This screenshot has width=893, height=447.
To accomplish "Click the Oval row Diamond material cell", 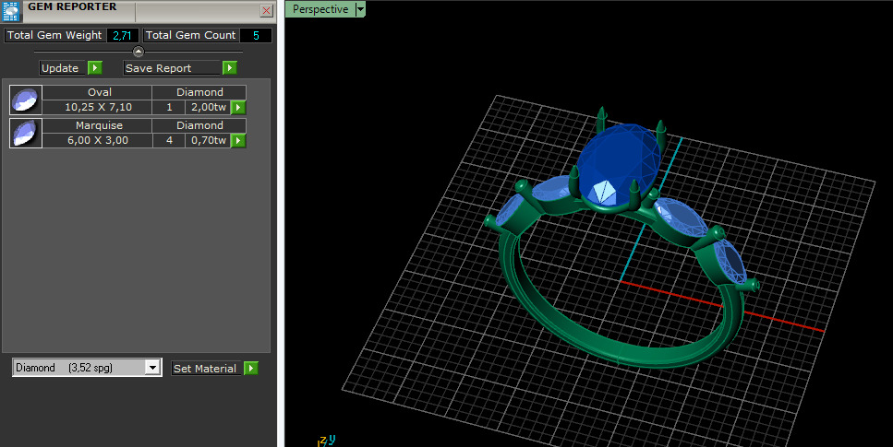I will pos(199,92).
